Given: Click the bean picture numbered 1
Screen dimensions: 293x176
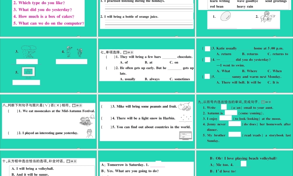Looking at the screenshot, I should click(x=226, y=16).
